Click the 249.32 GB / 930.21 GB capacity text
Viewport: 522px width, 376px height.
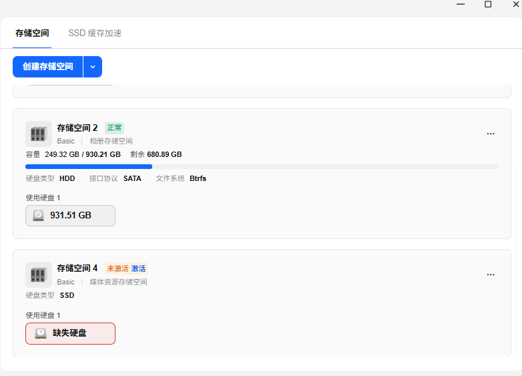pos(83,154)
